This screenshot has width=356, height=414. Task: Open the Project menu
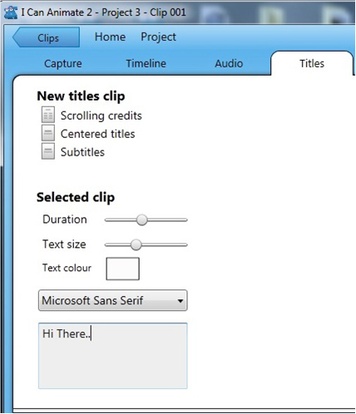pos(158,37)
